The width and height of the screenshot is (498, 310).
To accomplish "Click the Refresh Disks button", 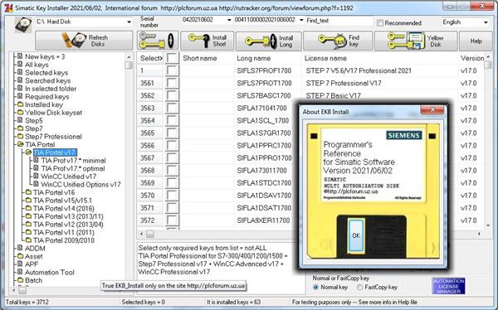I will click(84, 41).
